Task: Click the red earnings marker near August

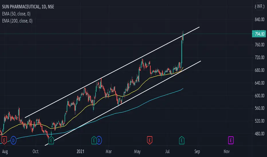Action: [4, 140]
